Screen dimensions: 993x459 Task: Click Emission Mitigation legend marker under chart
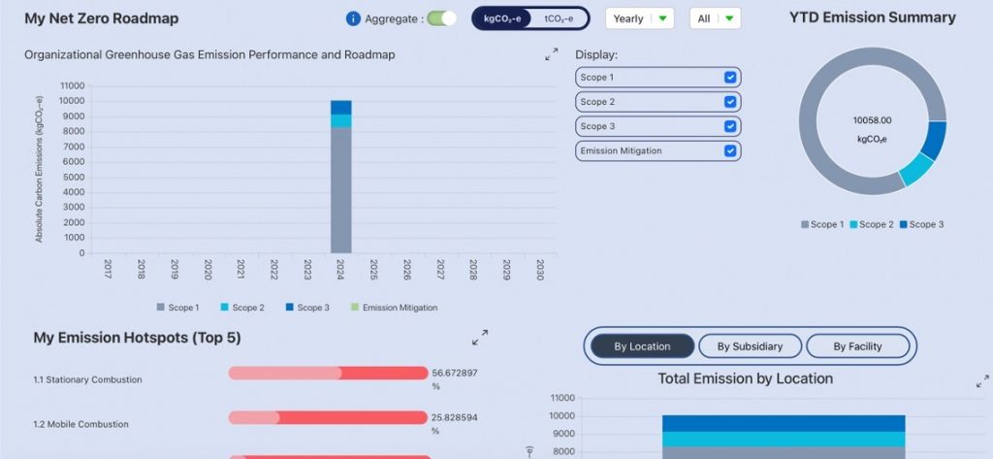point(355,308)
